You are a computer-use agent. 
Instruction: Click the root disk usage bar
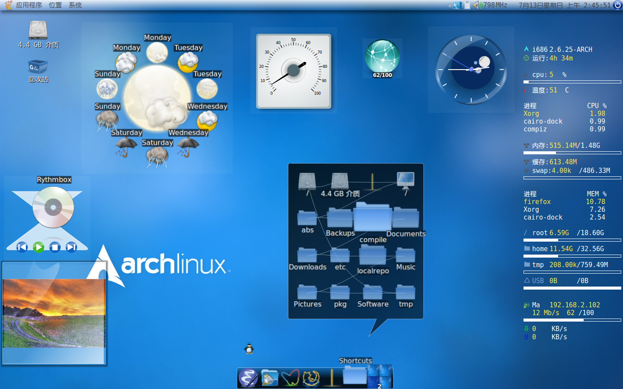pyautogui.click(x=572, y=240)
